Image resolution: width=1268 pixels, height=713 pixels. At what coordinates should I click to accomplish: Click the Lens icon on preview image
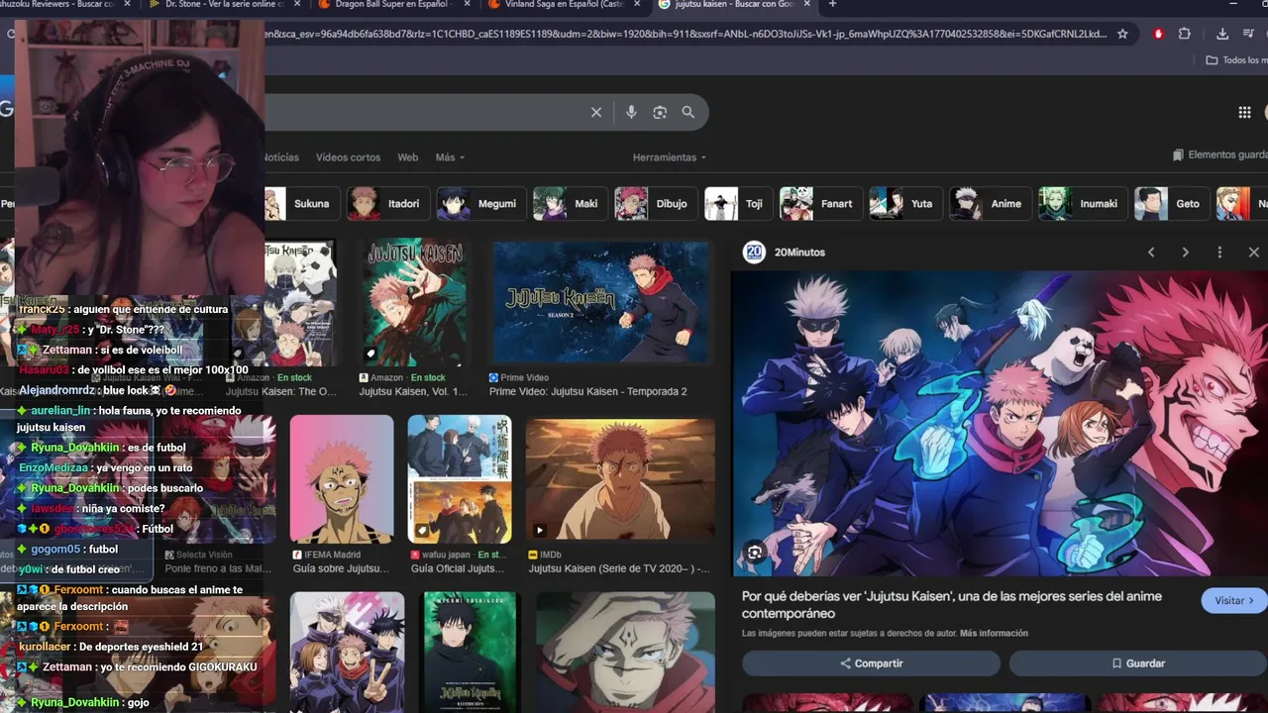755,553
